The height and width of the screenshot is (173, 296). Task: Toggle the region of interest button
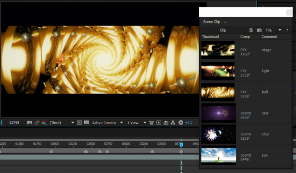tap(79, 123)
